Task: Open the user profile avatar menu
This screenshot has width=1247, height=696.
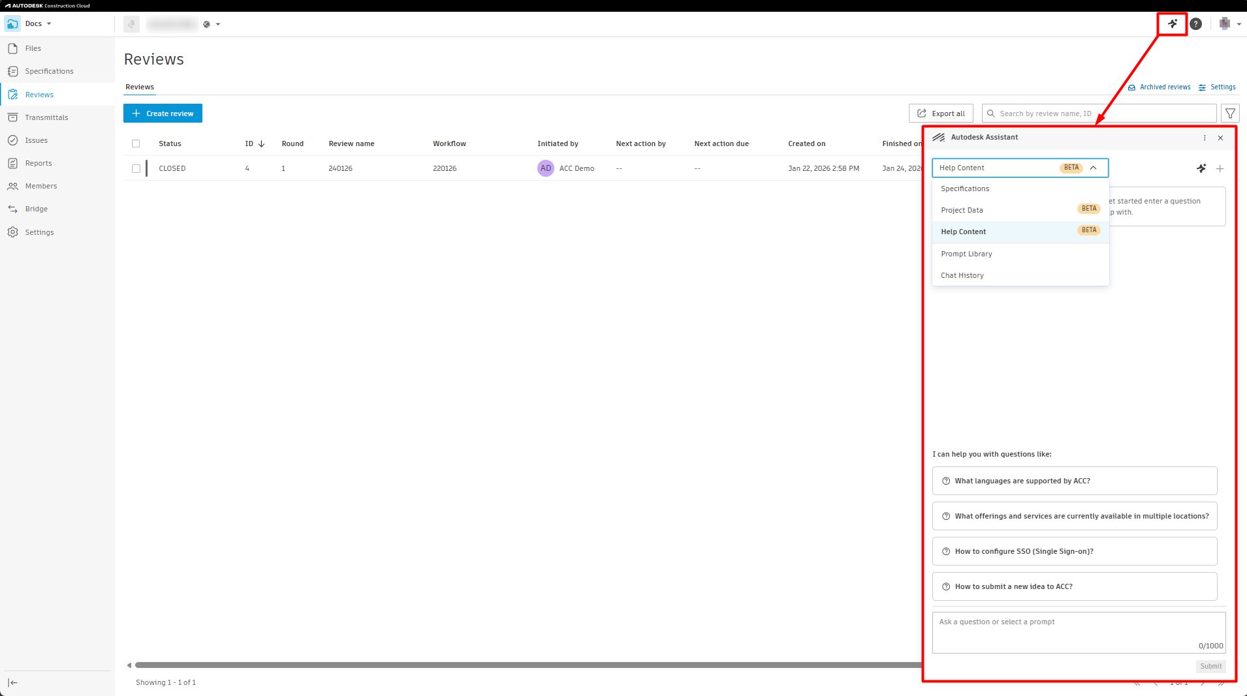Action: [1225, 24]
